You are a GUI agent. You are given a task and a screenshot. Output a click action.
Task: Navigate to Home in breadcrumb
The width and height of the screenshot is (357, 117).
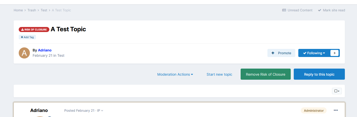18,10
